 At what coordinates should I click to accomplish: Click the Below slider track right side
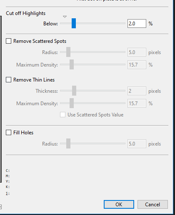[x=101, y=23]
